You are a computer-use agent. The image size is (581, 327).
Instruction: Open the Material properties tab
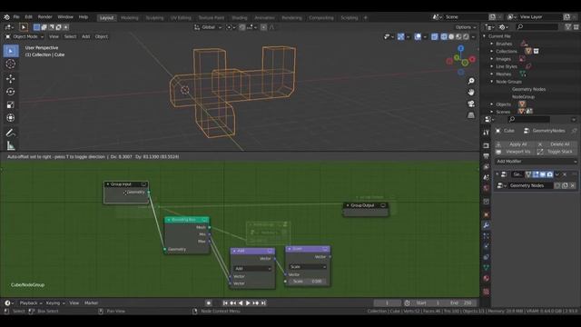[x=487, y=278]
